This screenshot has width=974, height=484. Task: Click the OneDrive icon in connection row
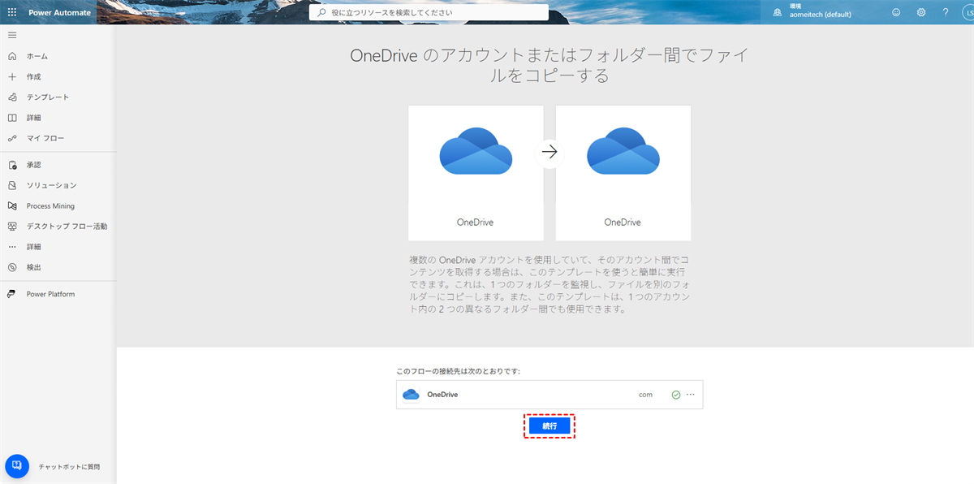[x=411, y=395]
